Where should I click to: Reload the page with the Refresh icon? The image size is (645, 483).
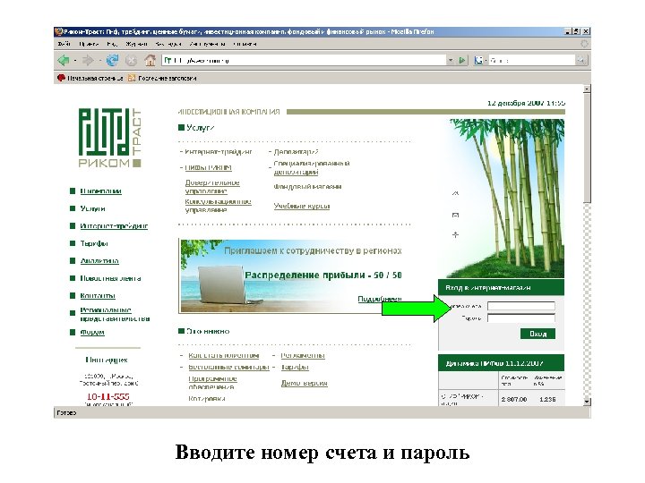[x=112, y=61]
